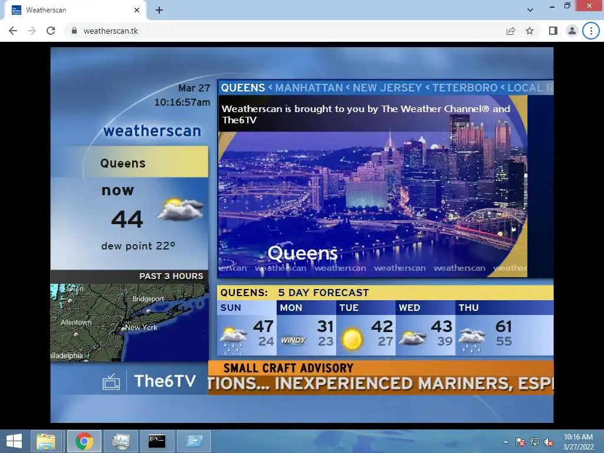Click the muted volume tray icon
The height and width of the screenshot is (453, 604).
click(549, 442)
